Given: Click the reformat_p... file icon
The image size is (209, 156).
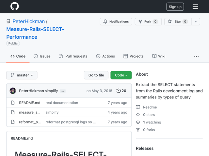Looking at the screenshot, I should coord(13,122).
